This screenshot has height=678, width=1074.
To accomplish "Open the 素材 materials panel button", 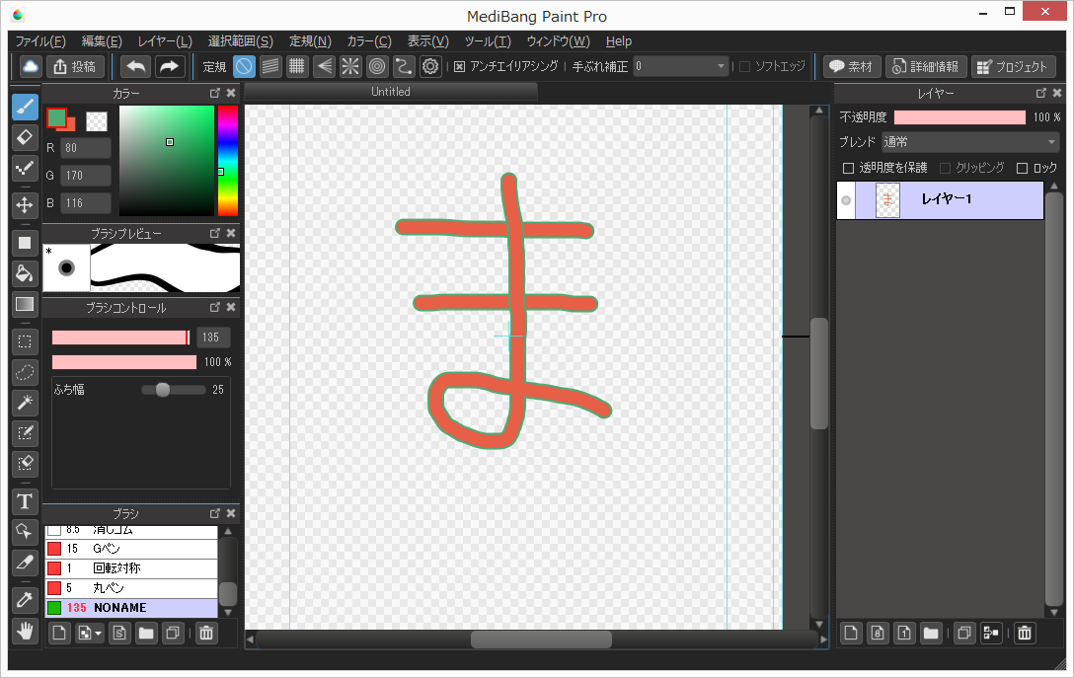I will pyautogui.click(x=851, y=66).
